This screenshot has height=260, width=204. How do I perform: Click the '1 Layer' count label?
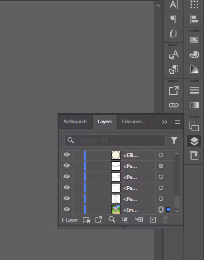point(70,220)
